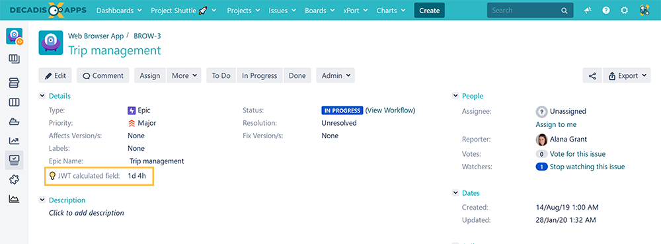Click the Comment button
The height and width of the screenshot is (244, 661).
click(x=103, y=75)
